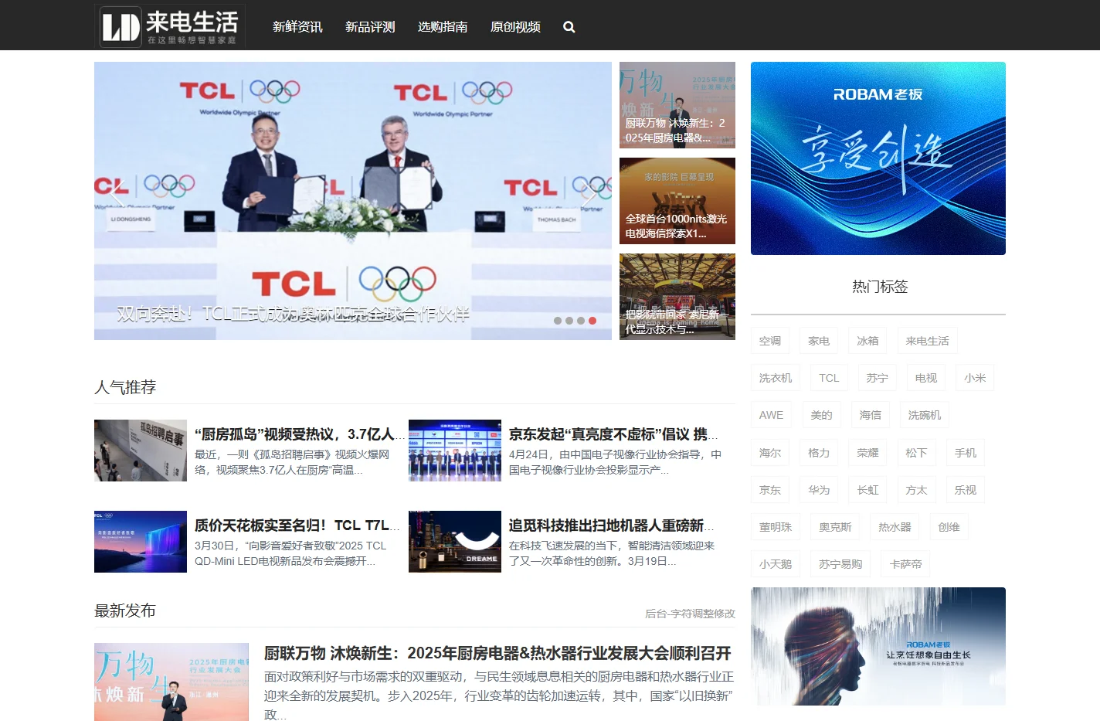Open the search magnifier icon in navbar

tap(569, 27)
